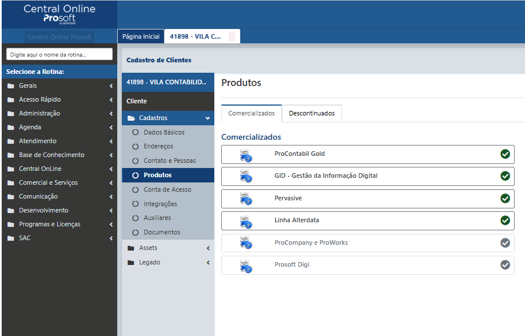This screenshot has width=525, height=336.
Task: Click the SAC folder icon
Action: pos(10,238)
